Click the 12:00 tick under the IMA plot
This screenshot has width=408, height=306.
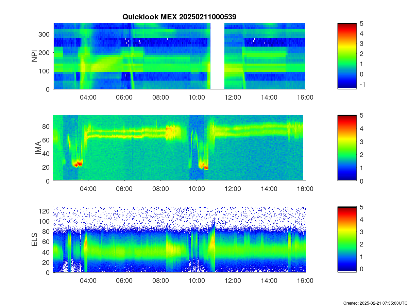click(x=233, y=189)
